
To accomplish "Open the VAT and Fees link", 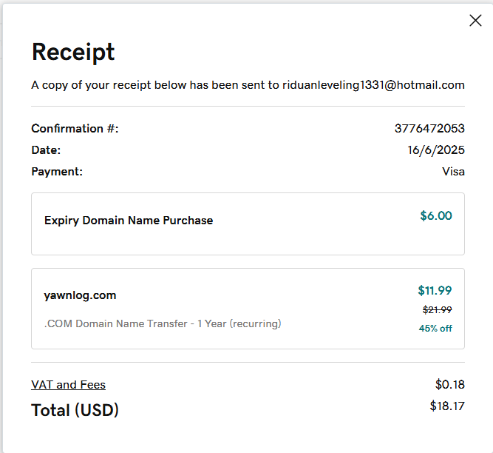I will [68, 385].
